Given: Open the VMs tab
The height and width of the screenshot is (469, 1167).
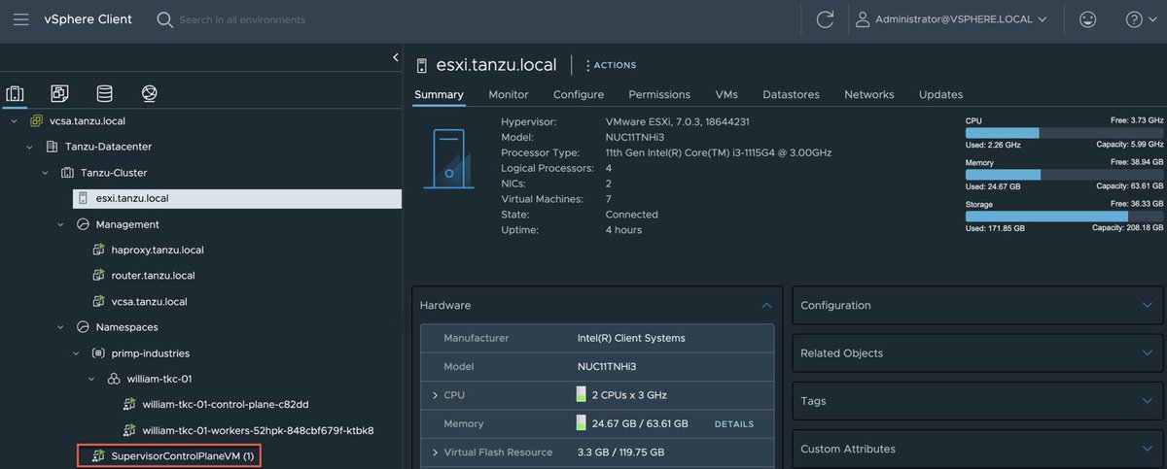Looking at the screenshot, I should (x=726, y=94).
